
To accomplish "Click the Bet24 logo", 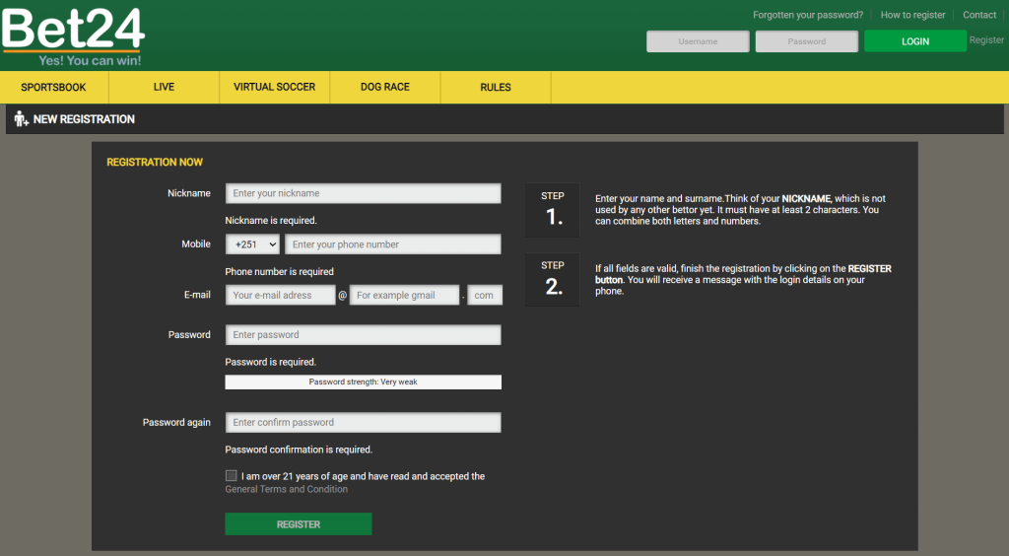I will click(73, 36).
